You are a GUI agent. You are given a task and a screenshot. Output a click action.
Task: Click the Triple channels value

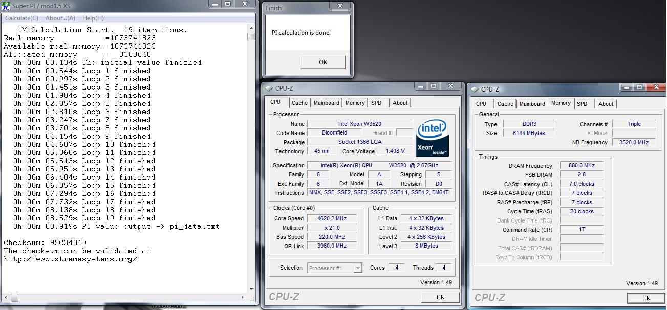pos(634,124)
